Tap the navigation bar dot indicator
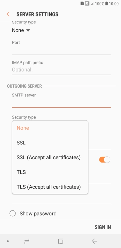 (x=8, y=241)
